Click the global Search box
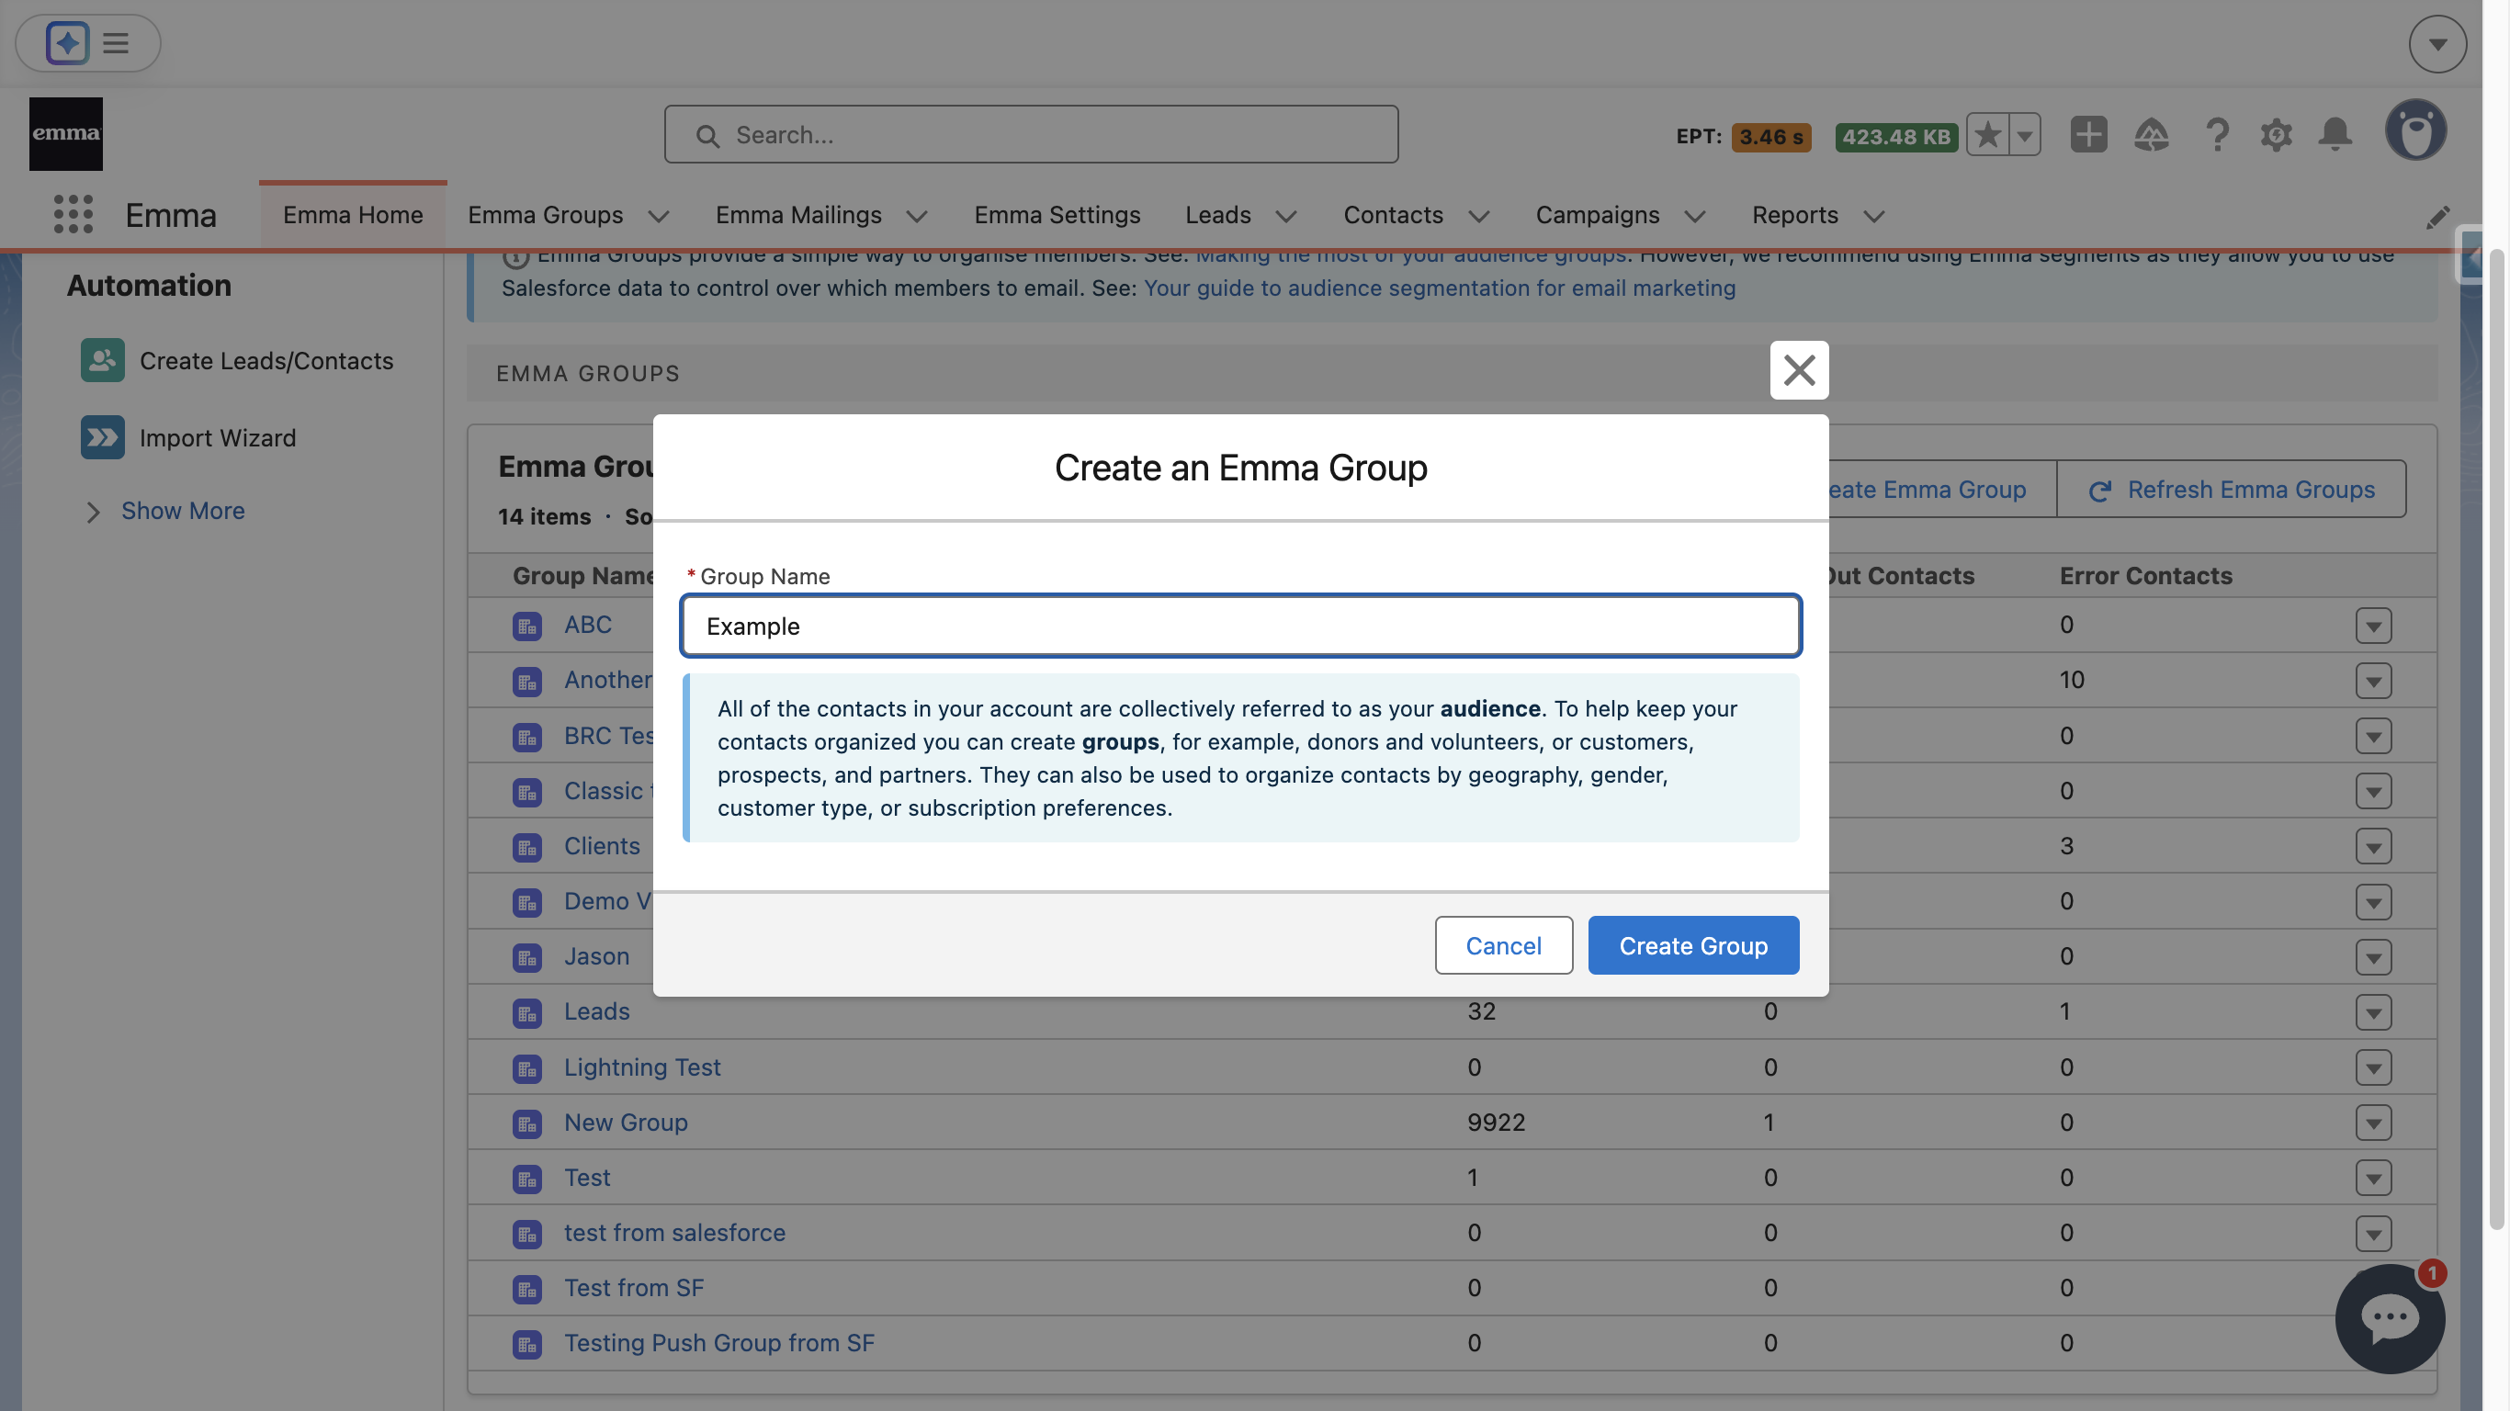 click(x=1031, y=134)
